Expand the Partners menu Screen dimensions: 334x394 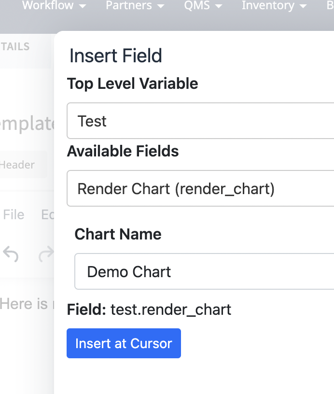(x=135, y=6)
